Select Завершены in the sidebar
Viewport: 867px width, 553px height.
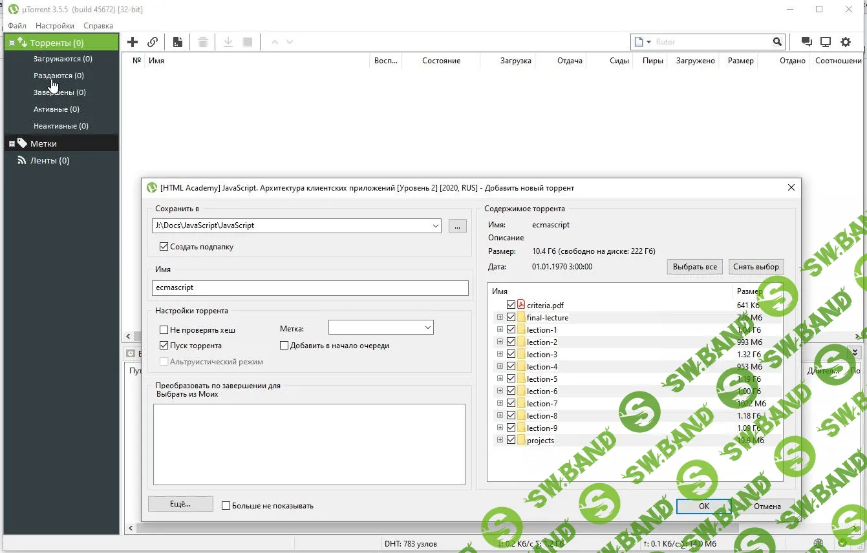pyautogui.click(x=59, y=92)
